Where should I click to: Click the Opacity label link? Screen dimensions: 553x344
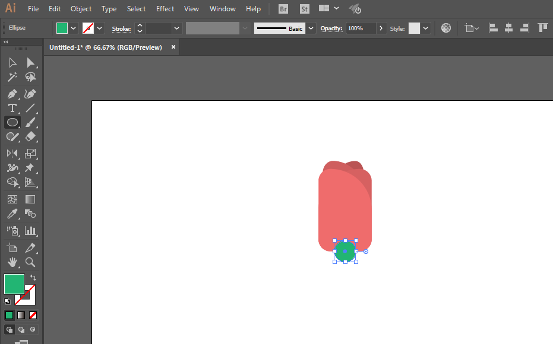click(331, 28)
